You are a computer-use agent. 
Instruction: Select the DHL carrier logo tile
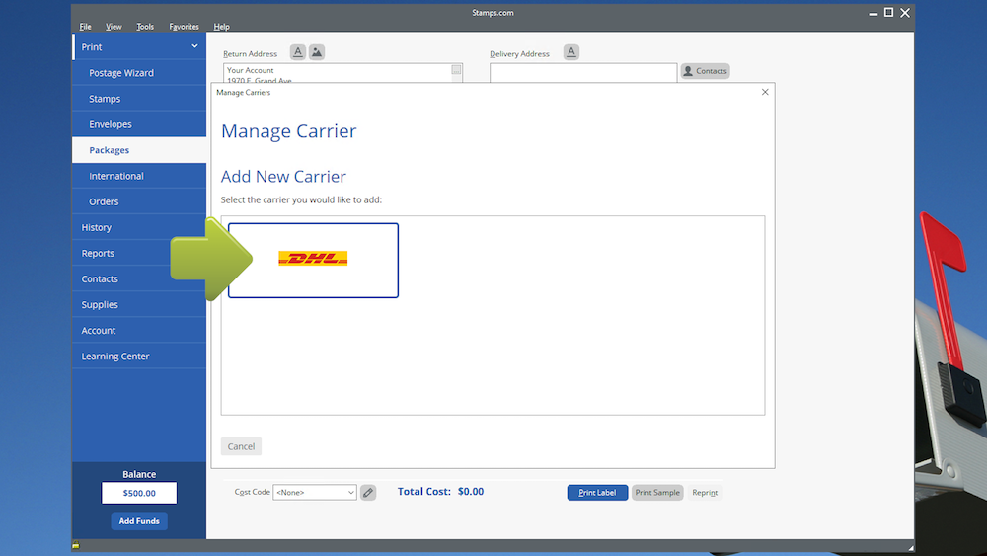coord(313,260)
